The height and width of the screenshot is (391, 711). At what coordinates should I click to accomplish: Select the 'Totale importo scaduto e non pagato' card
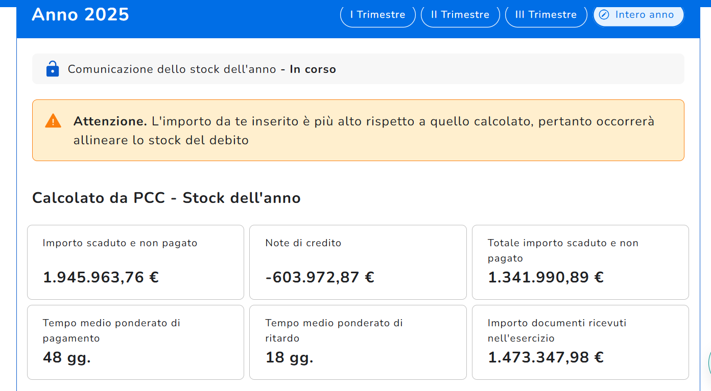[580, 262]
